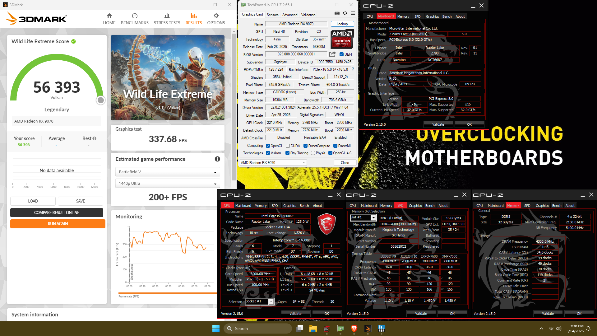Screen dimensions: 597x336
Task: Open the 3DMark HOME icon
Action: 109,16
